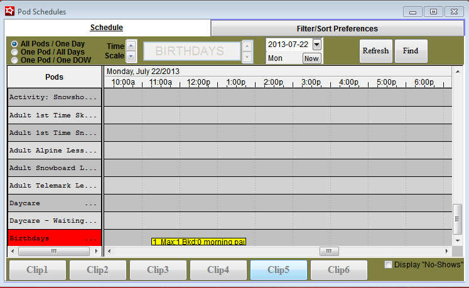The height and width of the screenshot is (288, 469).
Task: Select the red Birthdays pod row
Action: [55, 238]
